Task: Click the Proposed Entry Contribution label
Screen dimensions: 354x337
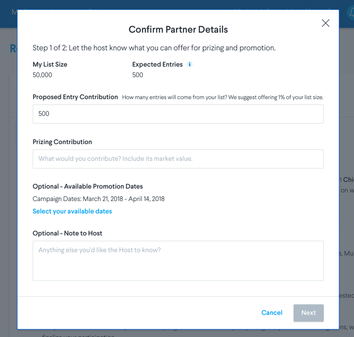Action: 75,97
